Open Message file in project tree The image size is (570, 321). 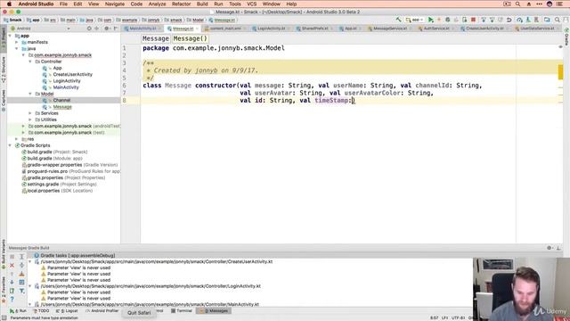62,107
